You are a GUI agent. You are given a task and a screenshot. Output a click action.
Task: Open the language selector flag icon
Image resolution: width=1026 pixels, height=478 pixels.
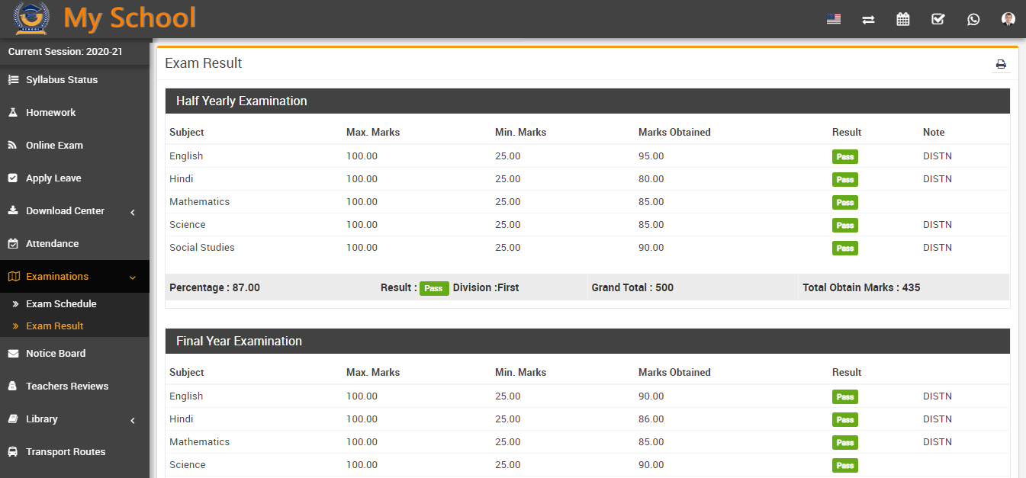[x=833, y=18]
